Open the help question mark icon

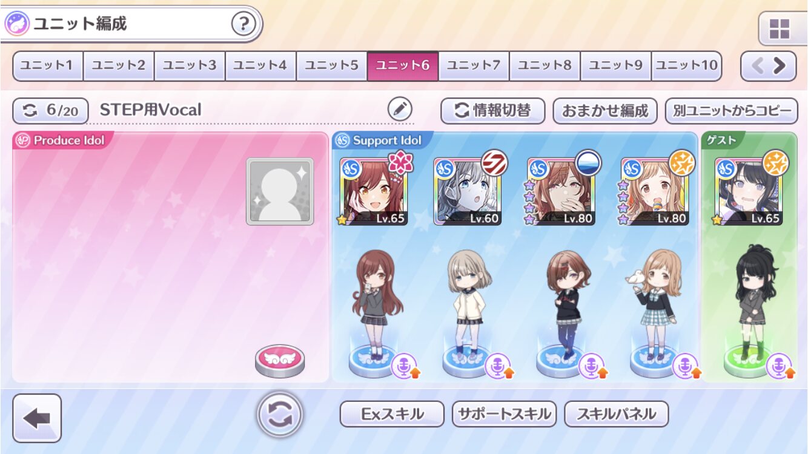pyautogui.click(x=243, y=24)
